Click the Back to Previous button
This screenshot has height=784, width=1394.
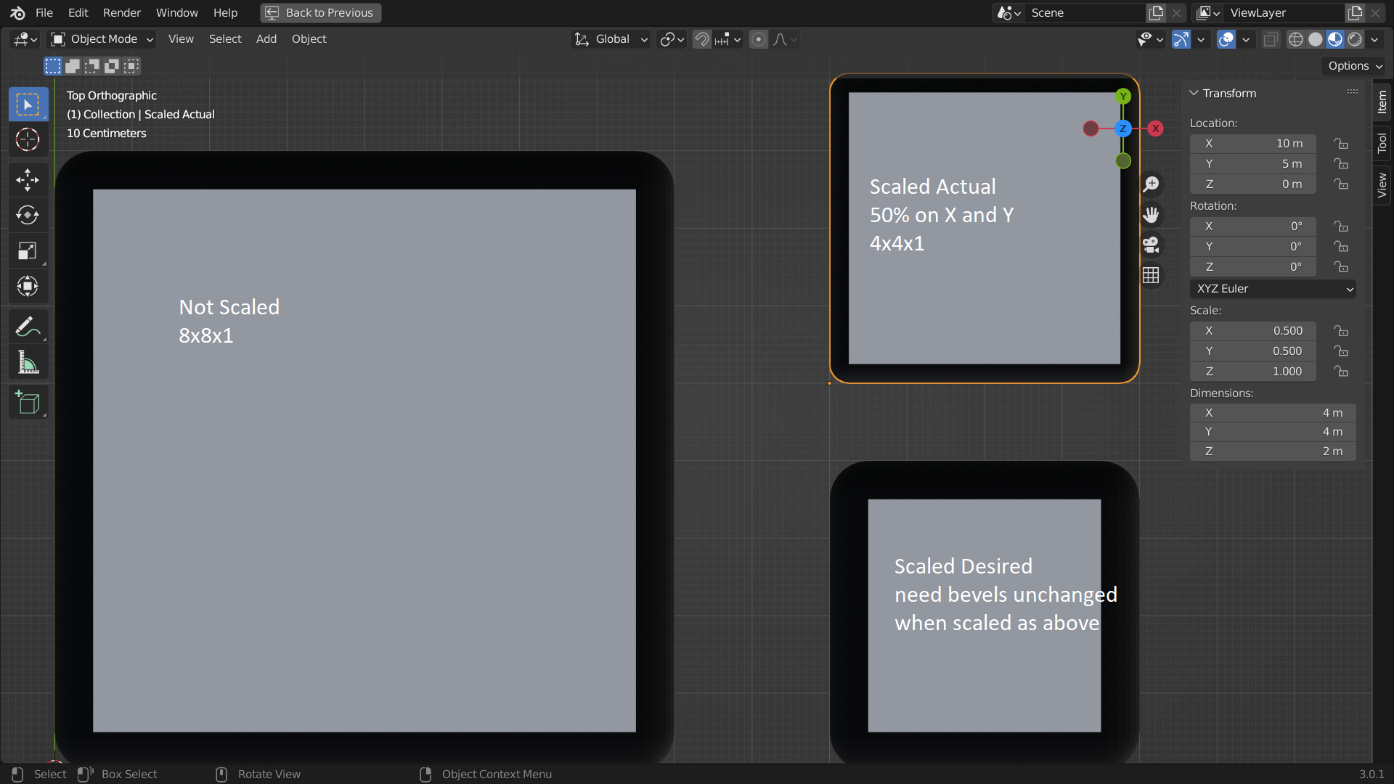coord(320,13)
